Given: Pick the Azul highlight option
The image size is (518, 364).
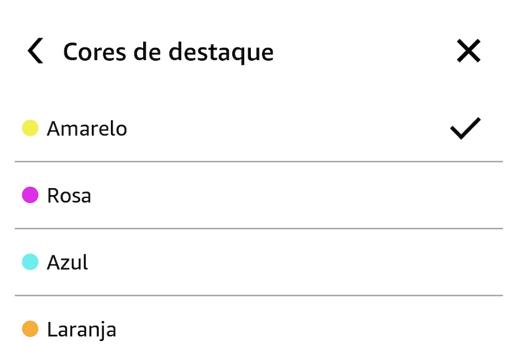Looking at the screenshot, I should tap(68, 262).
